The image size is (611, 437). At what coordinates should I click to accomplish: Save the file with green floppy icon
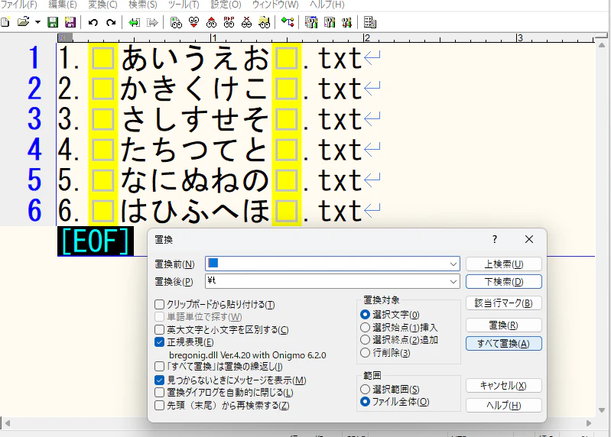click(53, 22)
